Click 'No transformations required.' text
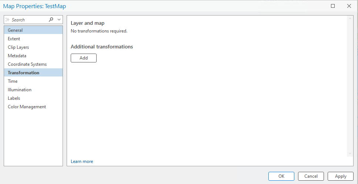 tap(99, 31)
